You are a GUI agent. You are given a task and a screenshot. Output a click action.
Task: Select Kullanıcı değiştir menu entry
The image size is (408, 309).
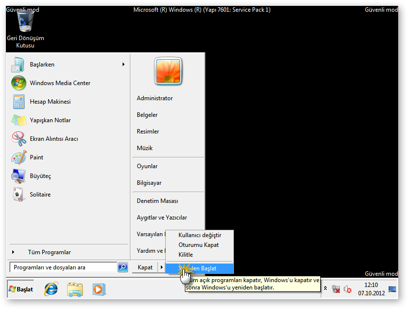pos(200,235)
